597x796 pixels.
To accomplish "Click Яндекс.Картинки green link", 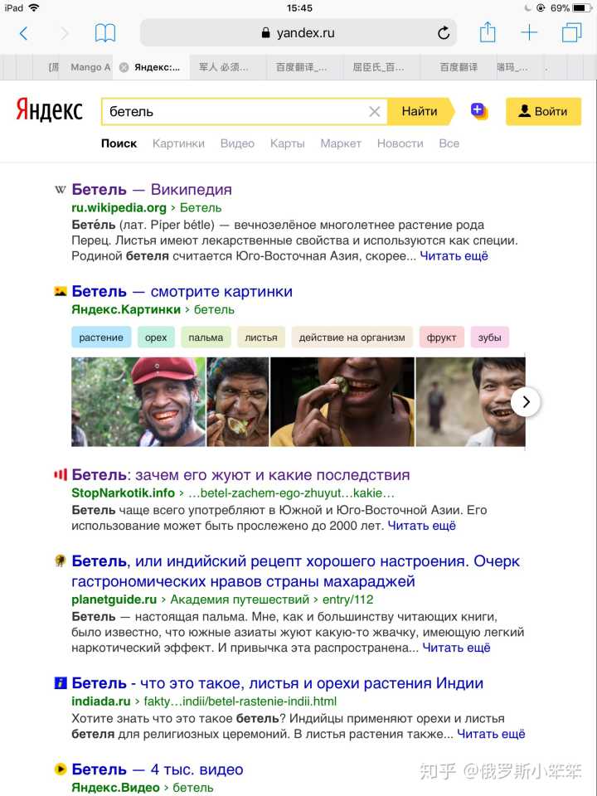I will click(x=126, y=309).
